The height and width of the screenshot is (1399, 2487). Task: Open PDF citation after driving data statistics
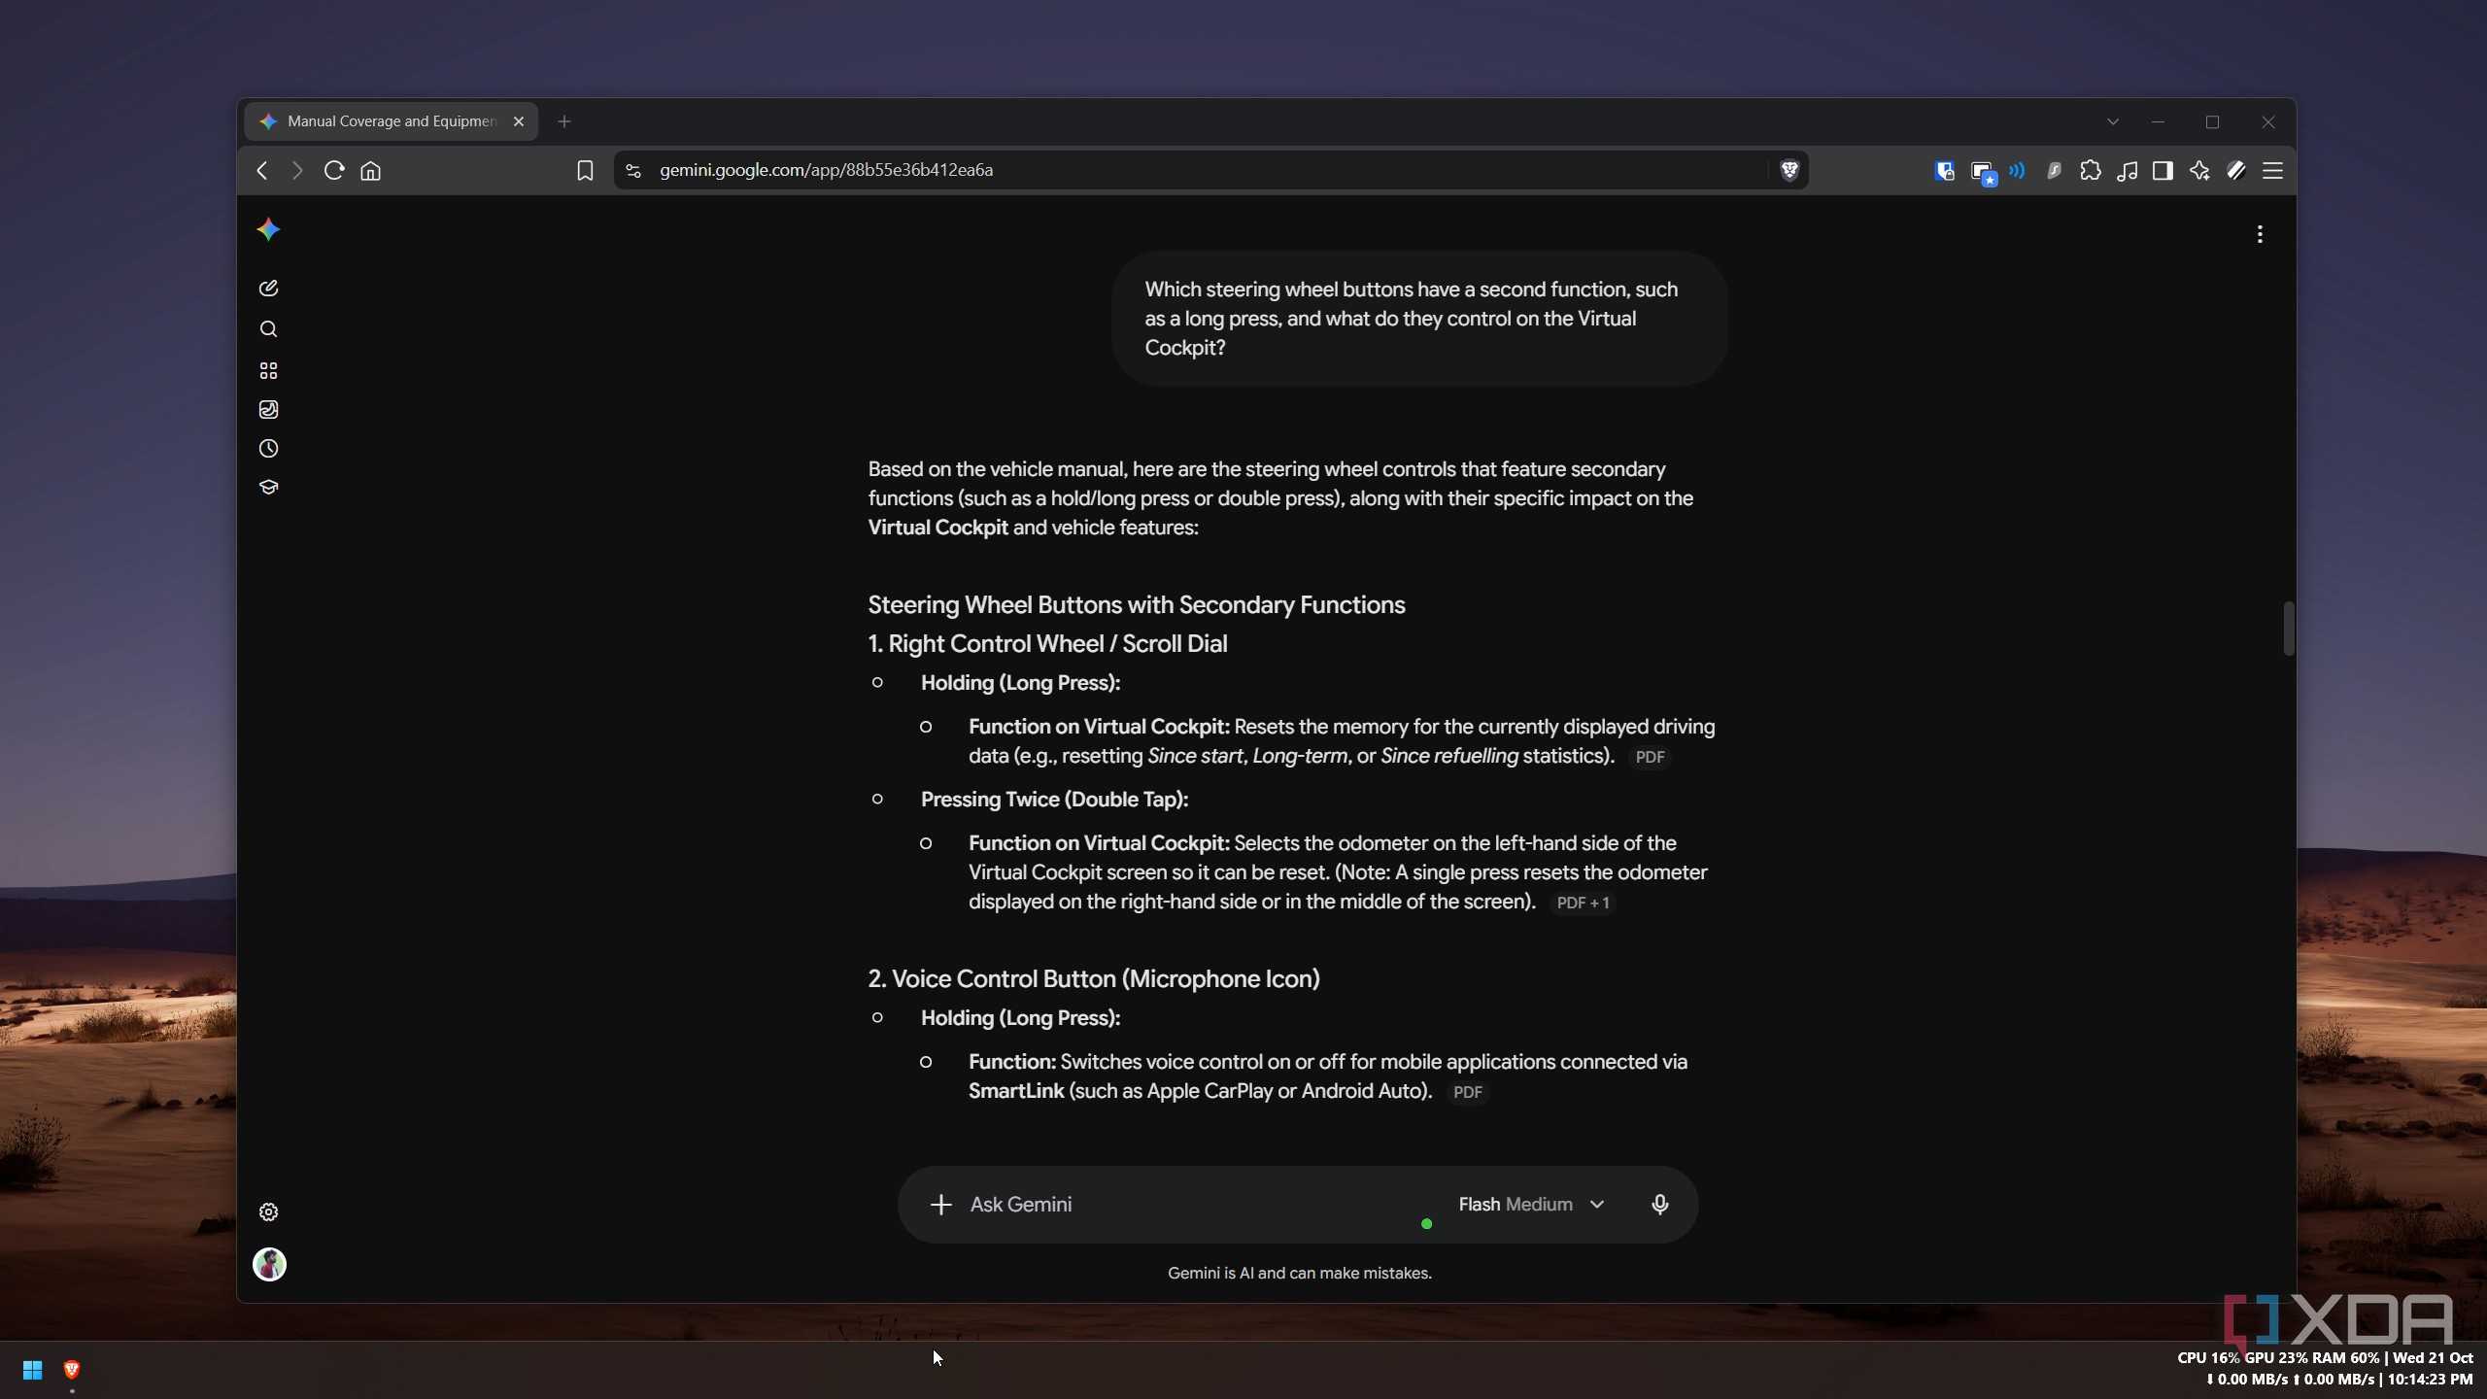pyautogui.click(x=1650, y=757)
